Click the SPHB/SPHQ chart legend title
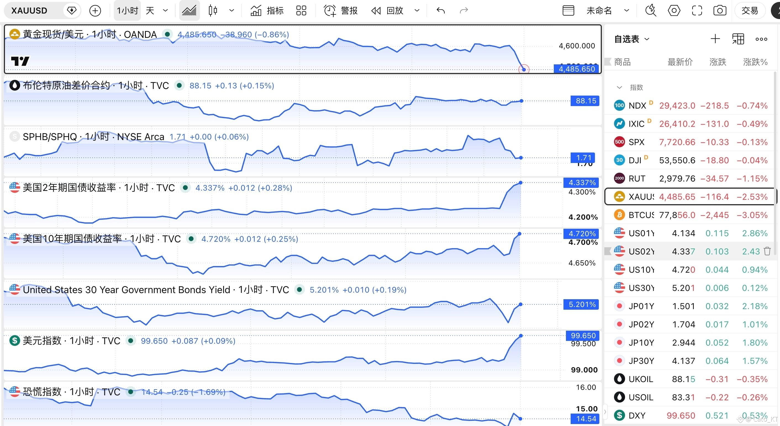 [x=50, y=136]
